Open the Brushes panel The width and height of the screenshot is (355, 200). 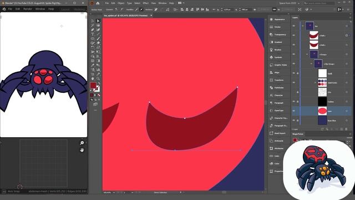coord(277,49)
